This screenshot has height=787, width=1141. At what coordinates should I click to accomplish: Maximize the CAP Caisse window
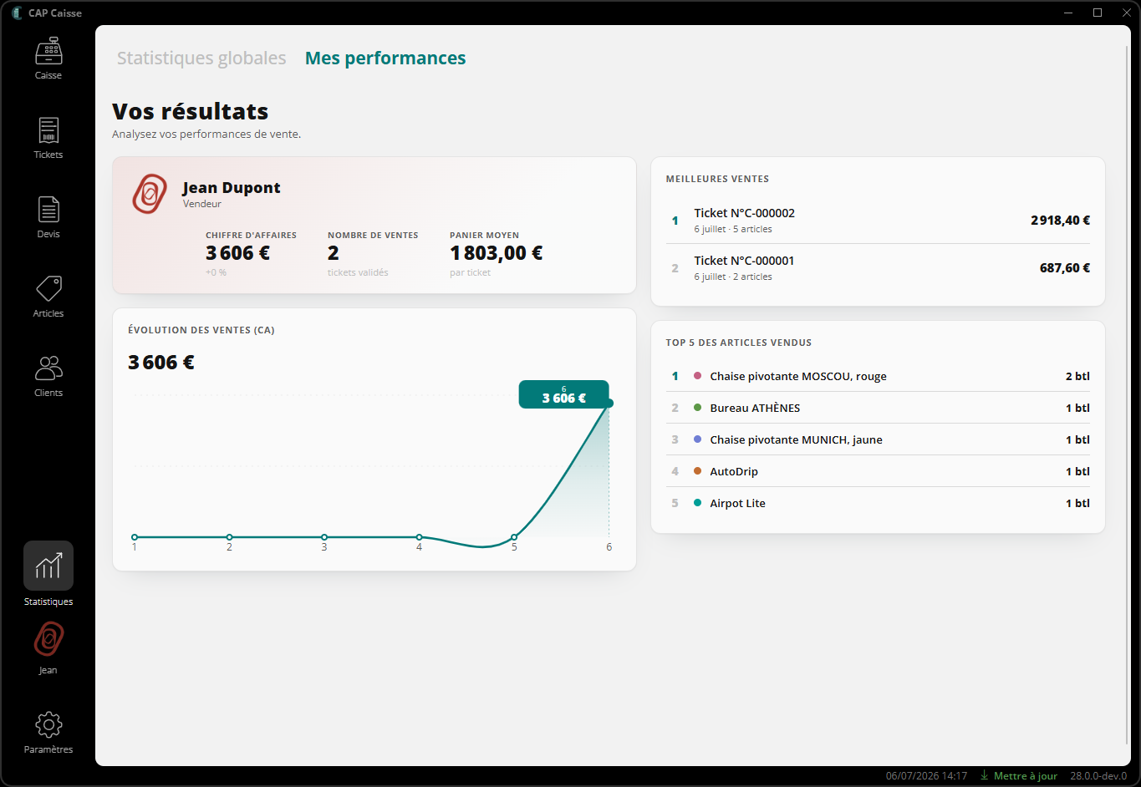pyautogui.click(x=1098, y=13)
